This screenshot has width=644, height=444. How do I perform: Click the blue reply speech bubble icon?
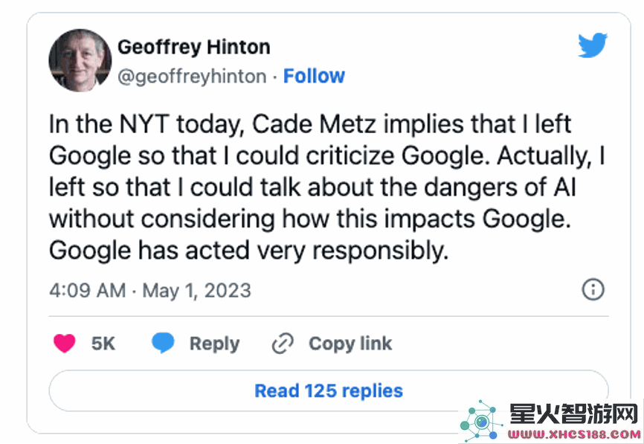163,343
